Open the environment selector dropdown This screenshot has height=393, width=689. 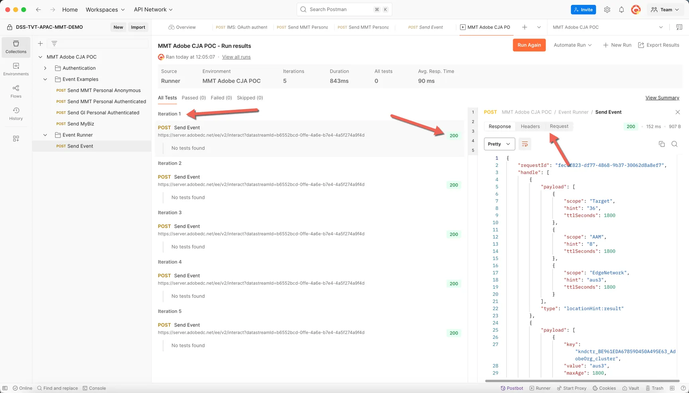pos(608,27)
